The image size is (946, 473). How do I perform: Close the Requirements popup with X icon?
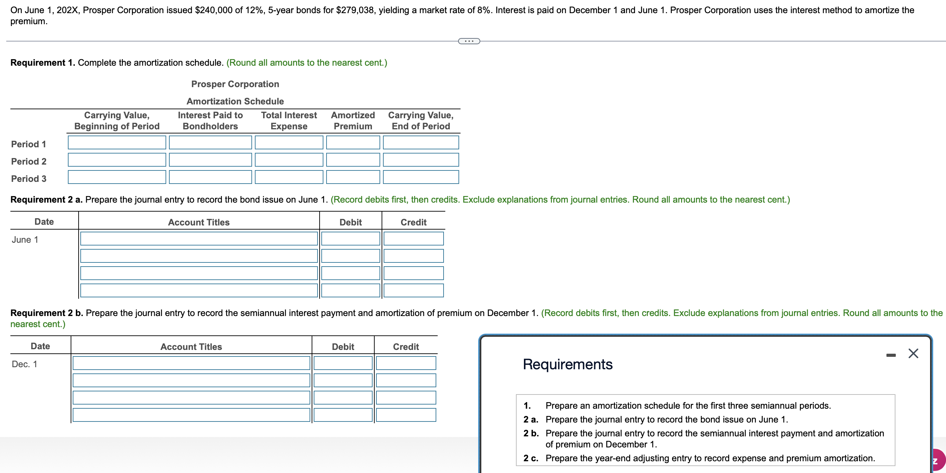click(x=913, y=353)
